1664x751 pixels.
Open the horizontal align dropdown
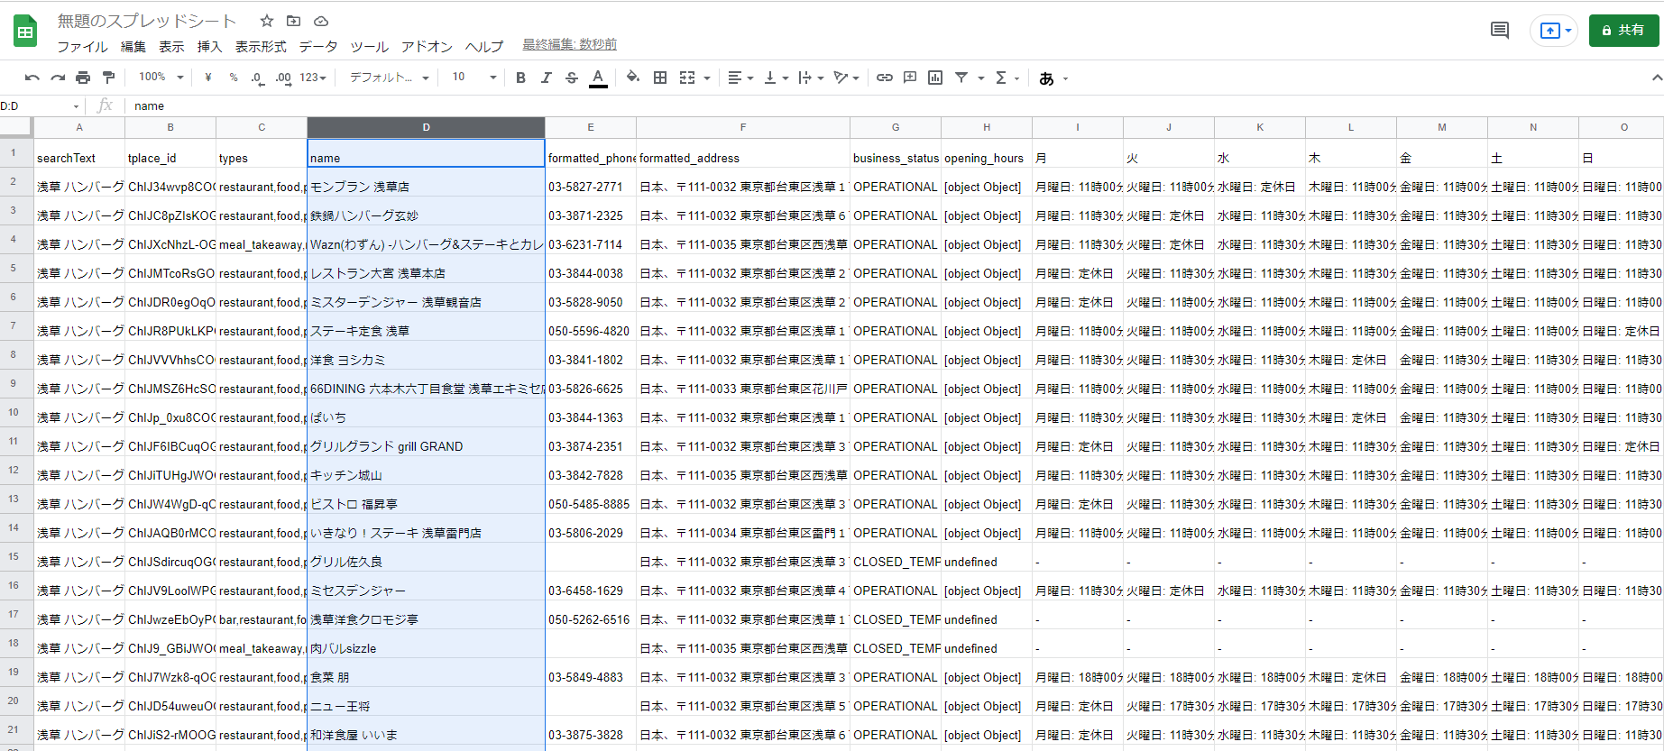[x=740, y=78]
